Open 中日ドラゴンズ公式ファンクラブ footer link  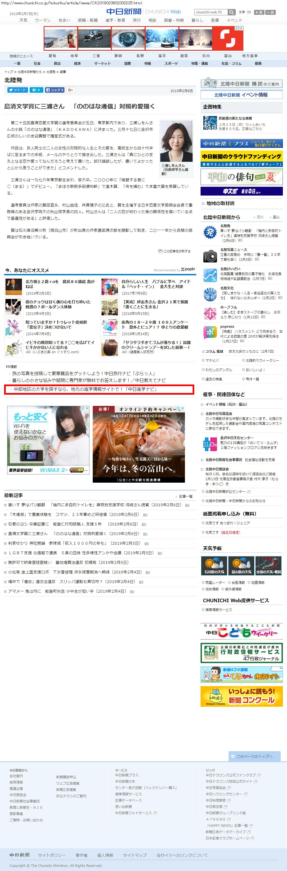tap(230, 775)
